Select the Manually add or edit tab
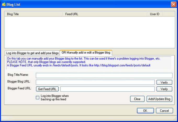 pos(86,53)
